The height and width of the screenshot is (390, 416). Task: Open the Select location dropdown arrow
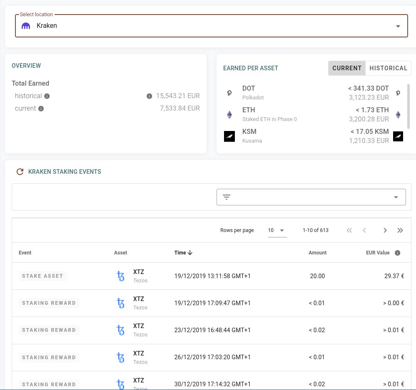click(398, 26)
